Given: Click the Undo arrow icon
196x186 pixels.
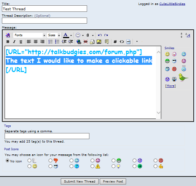Looking at the screenshot, I should coord(100,35).
